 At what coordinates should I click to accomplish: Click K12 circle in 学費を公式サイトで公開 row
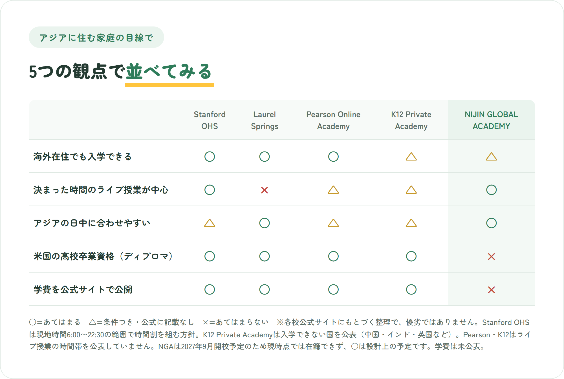point(411,289)
